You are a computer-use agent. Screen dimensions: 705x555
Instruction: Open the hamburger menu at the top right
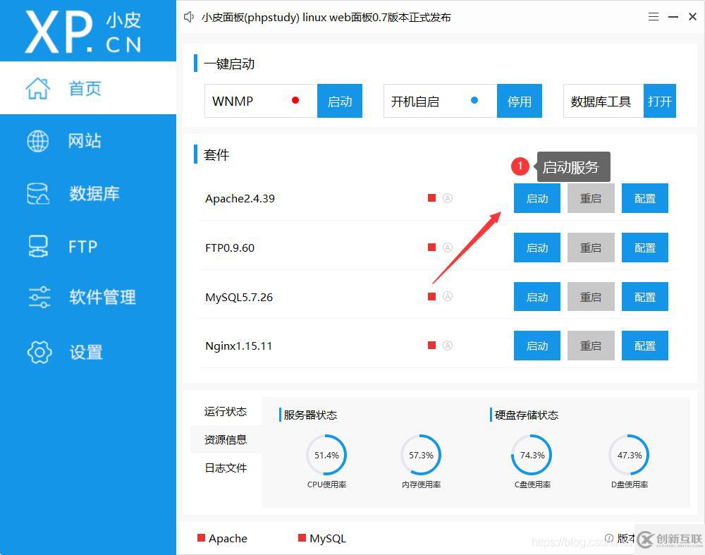(654, 16)
